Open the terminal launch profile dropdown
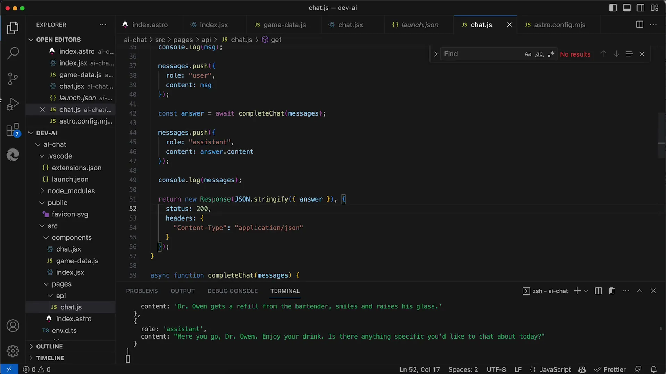The width and height of the screenshot is (666, 374). click(586, 291)
